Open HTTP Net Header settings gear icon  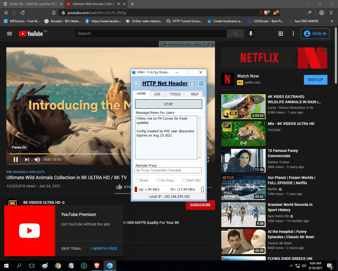pos(193,84)
